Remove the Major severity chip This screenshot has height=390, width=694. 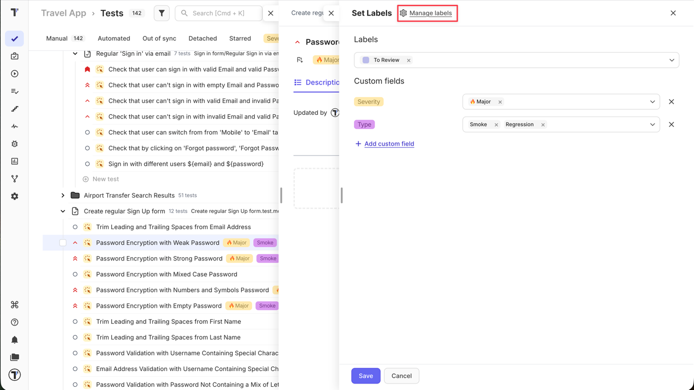(500, 102)
